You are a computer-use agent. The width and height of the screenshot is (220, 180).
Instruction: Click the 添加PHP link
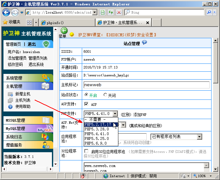(x=139, y=114)
